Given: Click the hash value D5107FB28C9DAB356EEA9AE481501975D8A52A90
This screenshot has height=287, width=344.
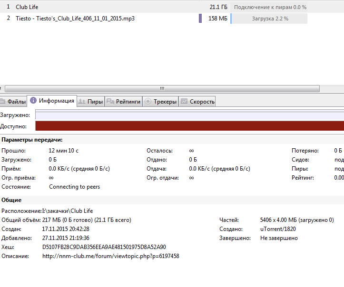Looking at the screenshot, I should pos(104,247).
